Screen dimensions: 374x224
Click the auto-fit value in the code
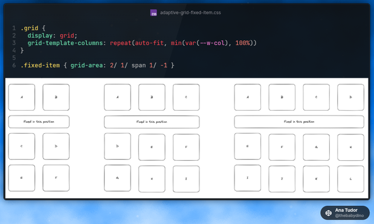tap(149, 43)
